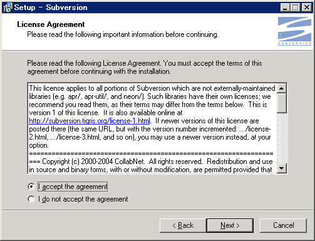Image resolution: width=315 pixels, height=241 pixels.
Task: Click the "License Agreement" heading
Action: click(x=51, y=24)
